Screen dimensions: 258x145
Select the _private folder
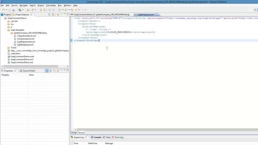point(14,21)
